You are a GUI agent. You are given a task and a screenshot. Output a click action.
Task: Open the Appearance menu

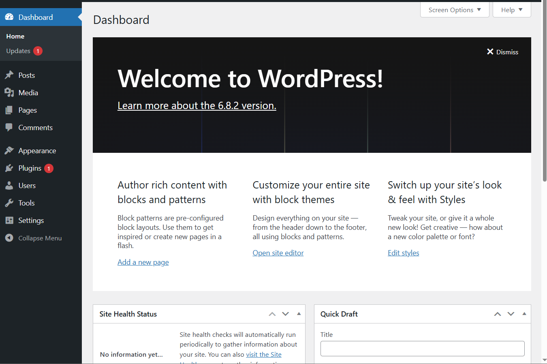[41, 150]
